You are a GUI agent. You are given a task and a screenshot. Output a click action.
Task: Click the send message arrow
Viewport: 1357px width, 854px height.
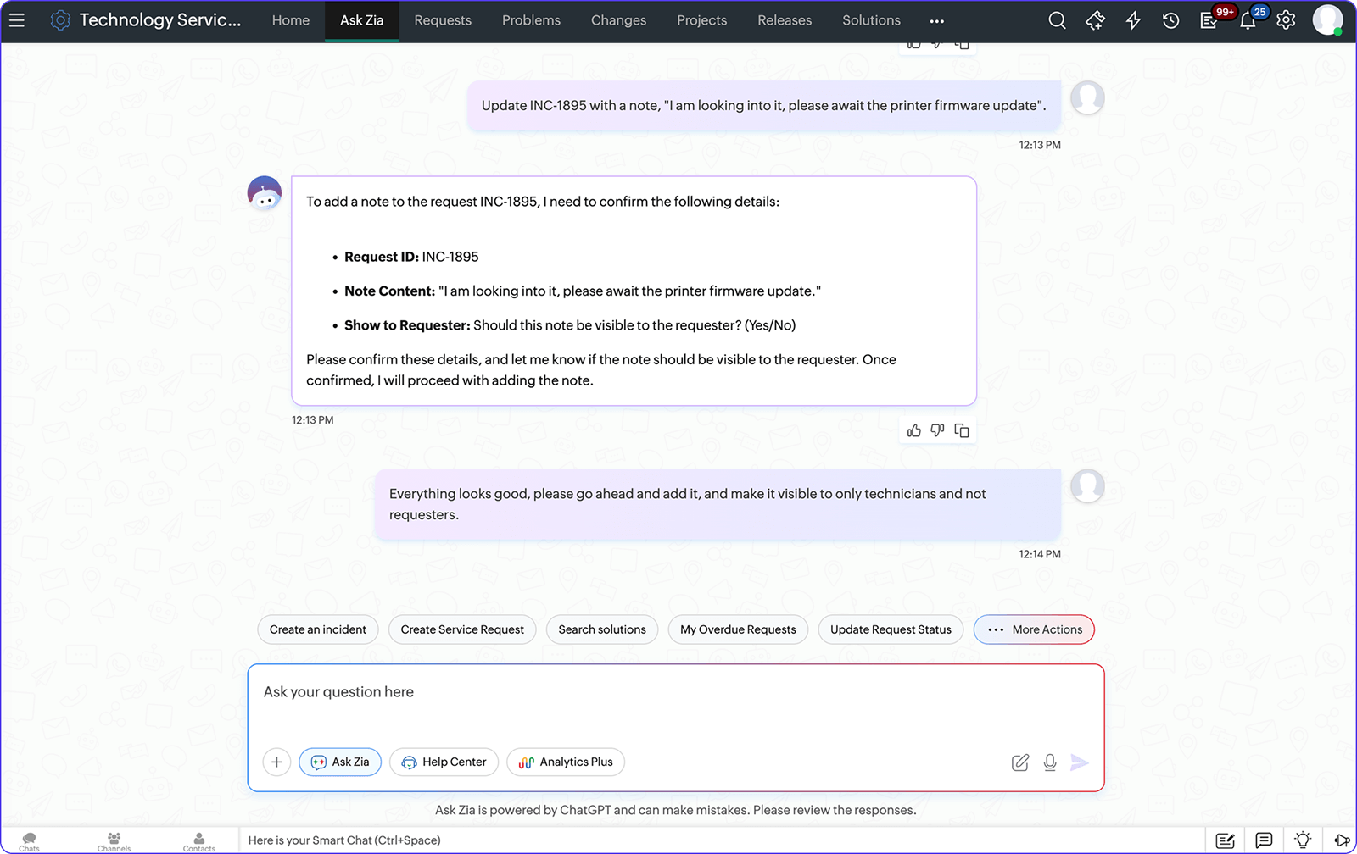pyautogui.click(x=1080, y=762)
